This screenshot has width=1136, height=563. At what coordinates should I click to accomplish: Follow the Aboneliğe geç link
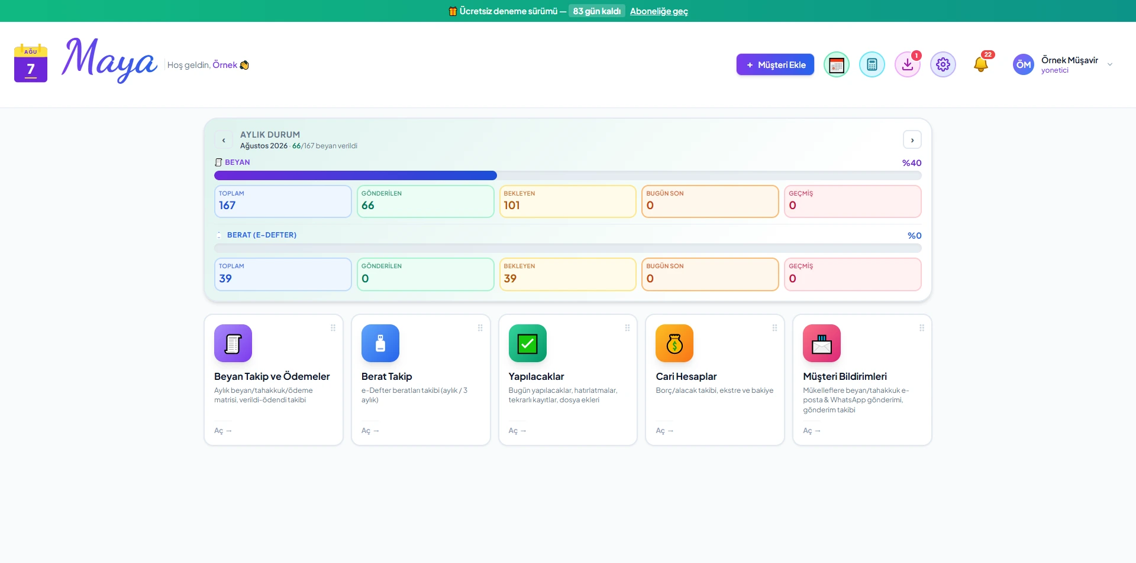point(659,11)
